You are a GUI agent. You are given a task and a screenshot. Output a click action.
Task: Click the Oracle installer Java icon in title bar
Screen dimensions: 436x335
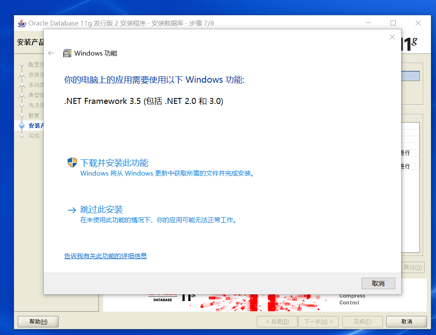[x=22, y=23]
